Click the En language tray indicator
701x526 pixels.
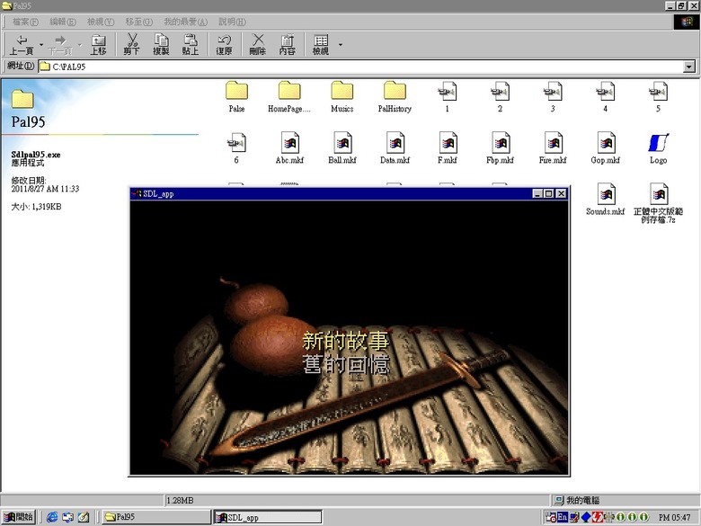click(x=563, y=517)
